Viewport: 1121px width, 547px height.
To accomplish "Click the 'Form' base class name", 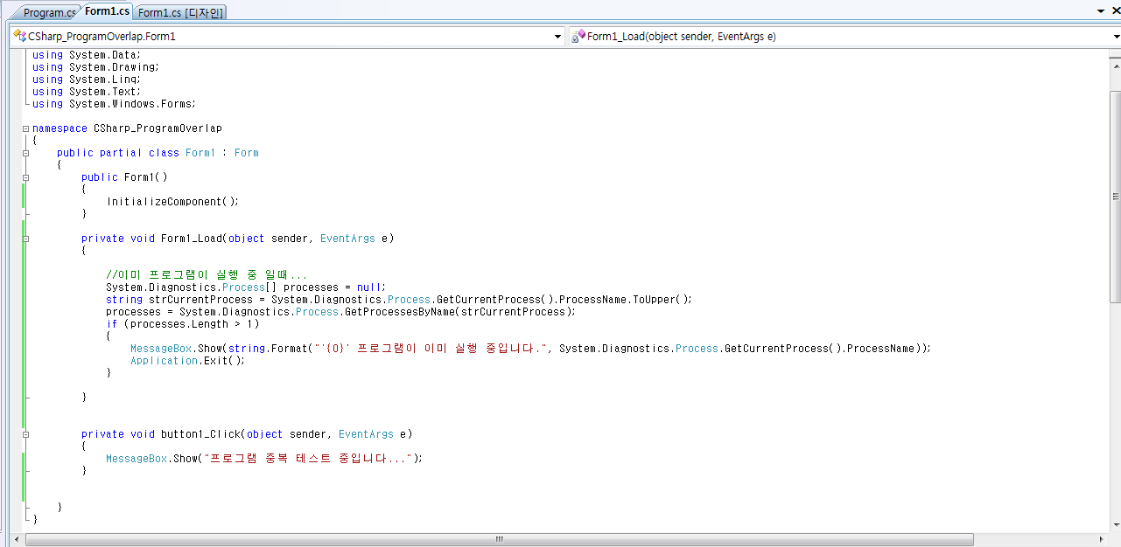I will (x=247, y=153).
